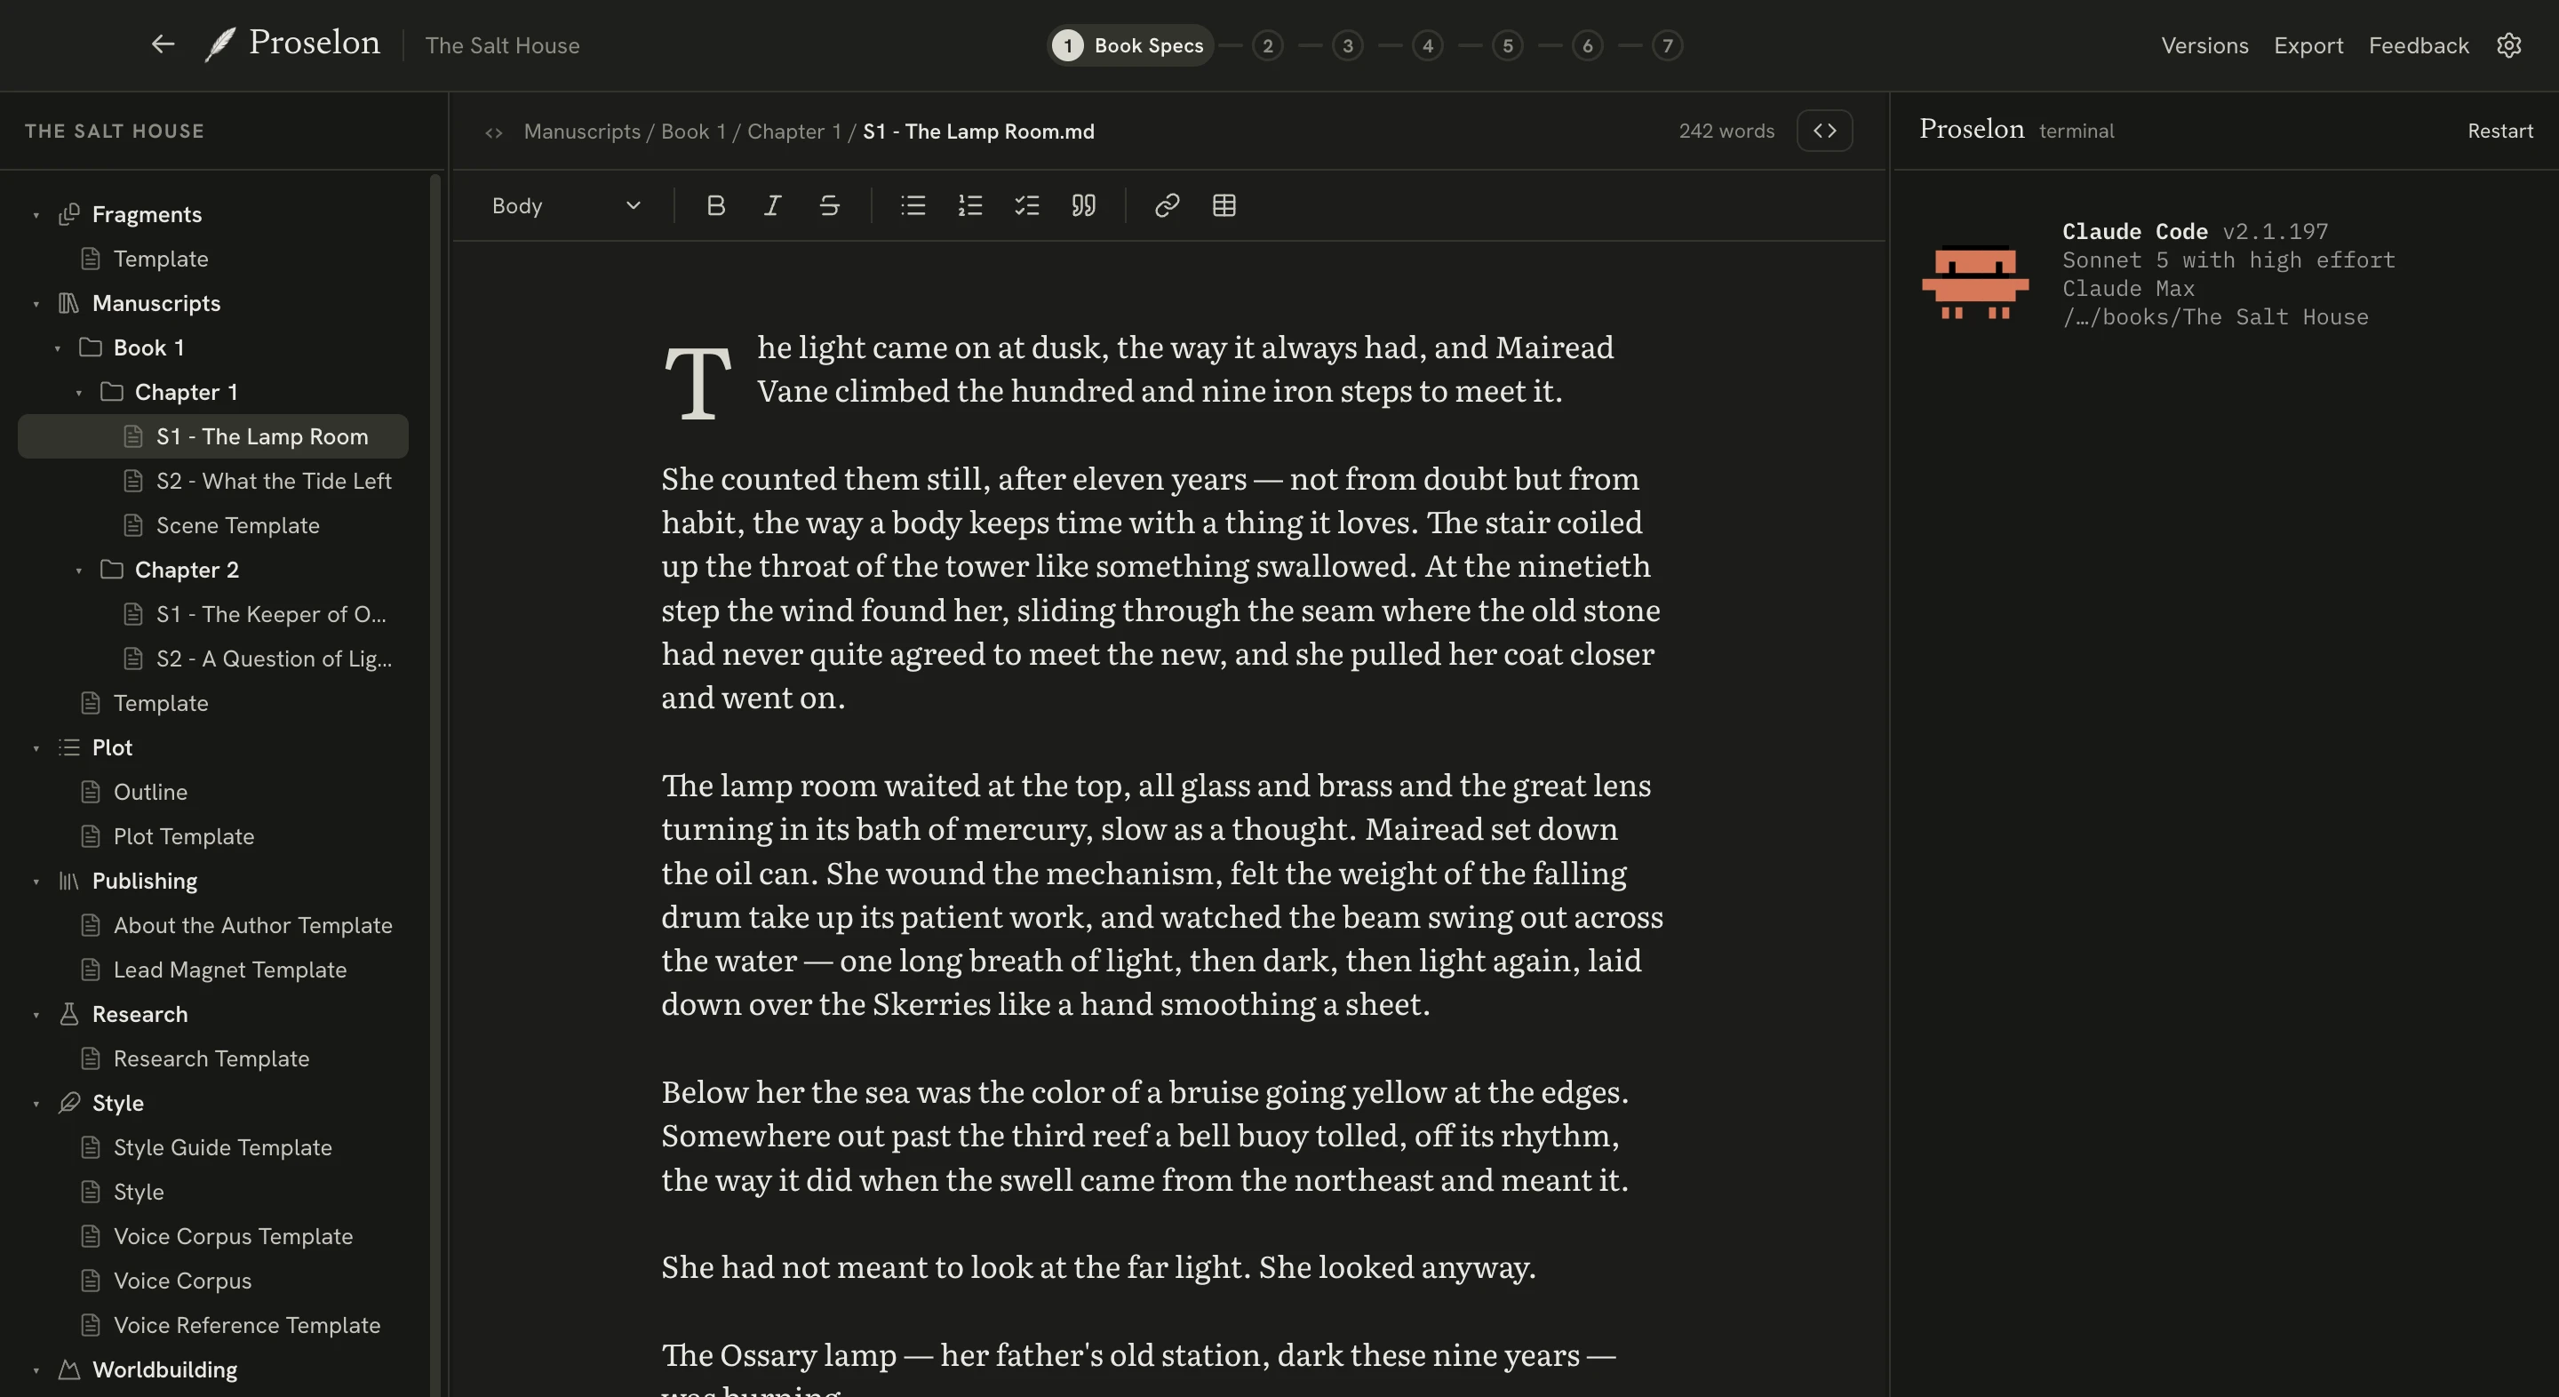Collapse the Worldbuilding section arrow

tap(36, 1370)
